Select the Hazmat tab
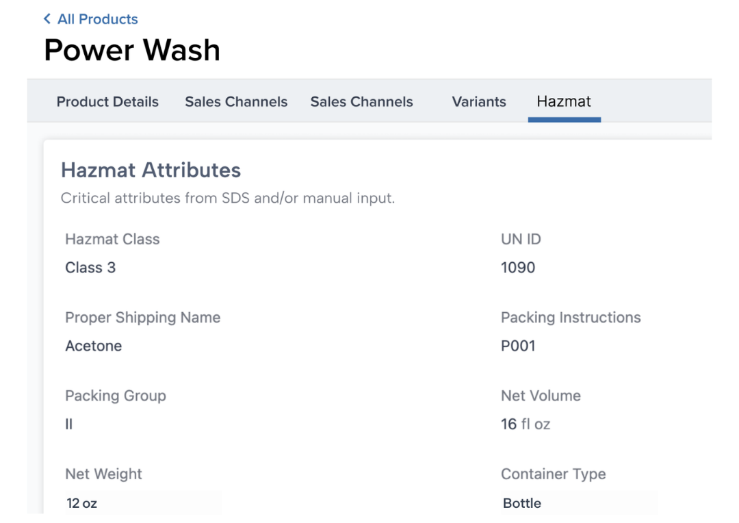 coord(564,102)
